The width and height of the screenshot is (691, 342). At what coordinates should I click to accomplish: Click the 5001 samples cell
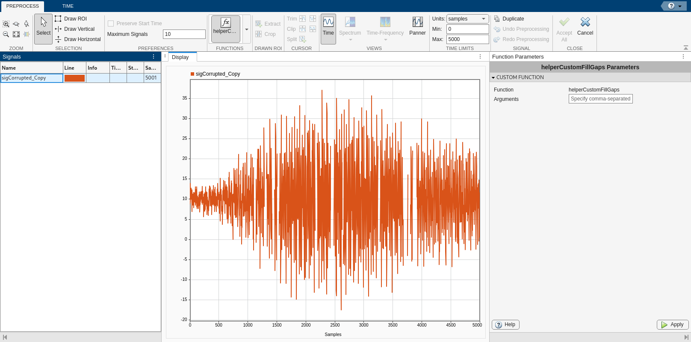click(x=152, y=78)
